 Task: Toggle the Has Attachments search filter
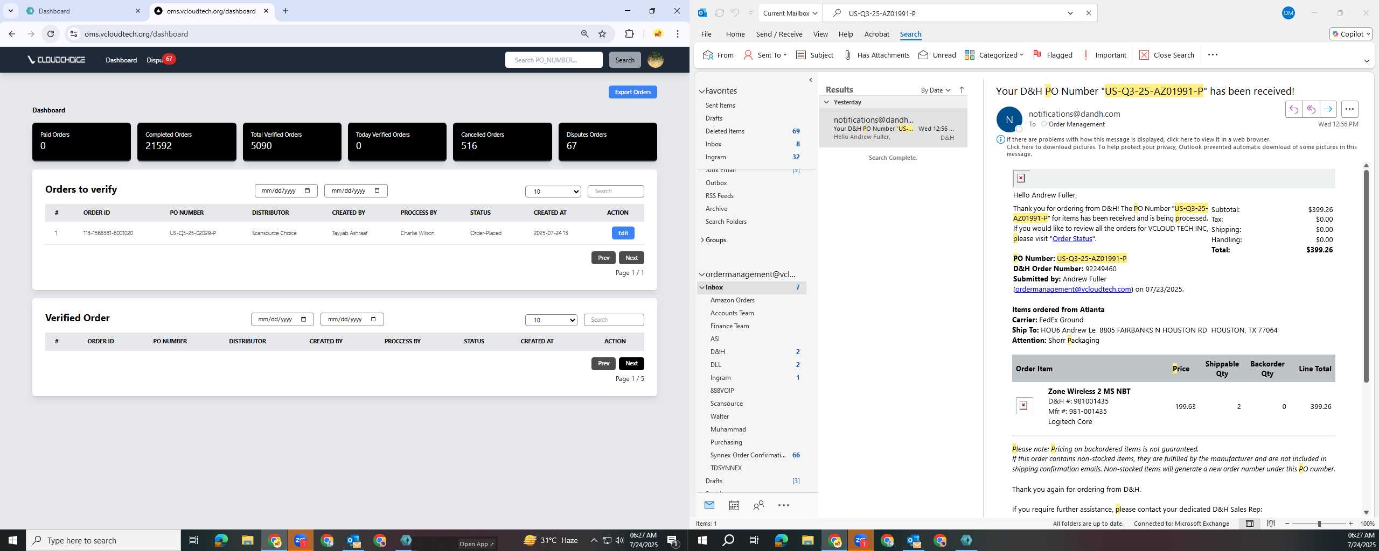point(876,55)
